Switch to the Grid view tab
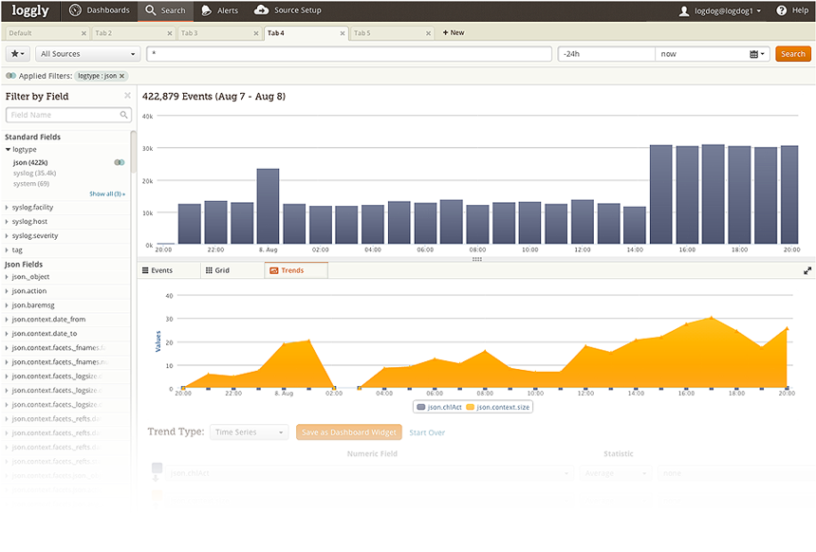The width and height of the screenshot is (816, 552). (217, 270)
